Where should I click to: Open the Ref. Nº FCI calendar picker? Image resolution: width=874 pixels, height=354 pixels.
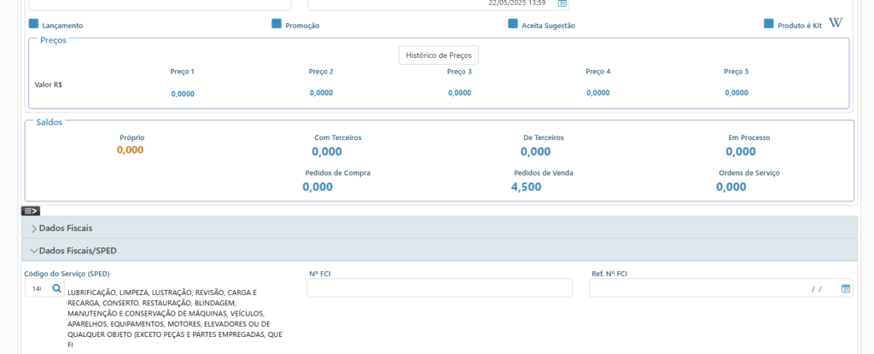pyautogui.click(x=846, y=289)
